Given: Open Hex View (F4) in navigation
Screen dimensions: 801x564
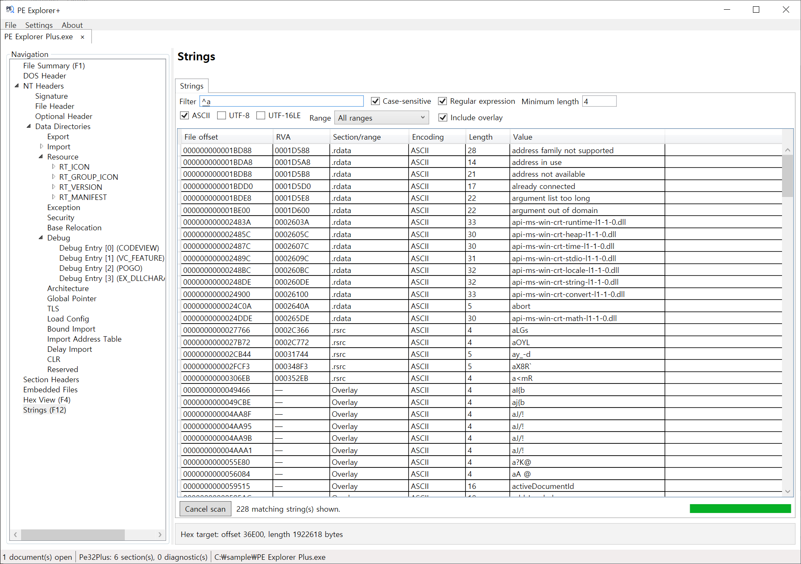Looking at the screenshot, I should (47, 400).
